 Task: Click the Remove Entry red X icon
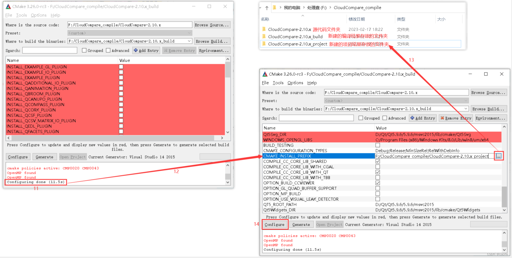166,50
